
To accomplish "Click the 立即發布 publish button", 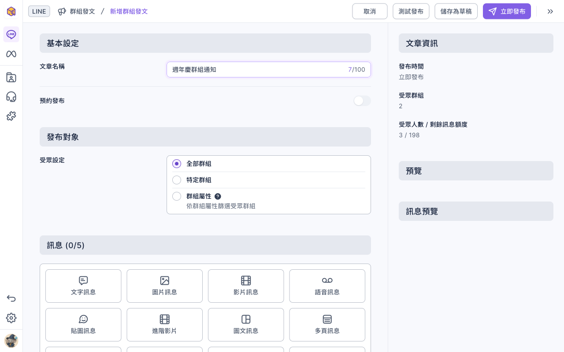I will coord(507,11).
